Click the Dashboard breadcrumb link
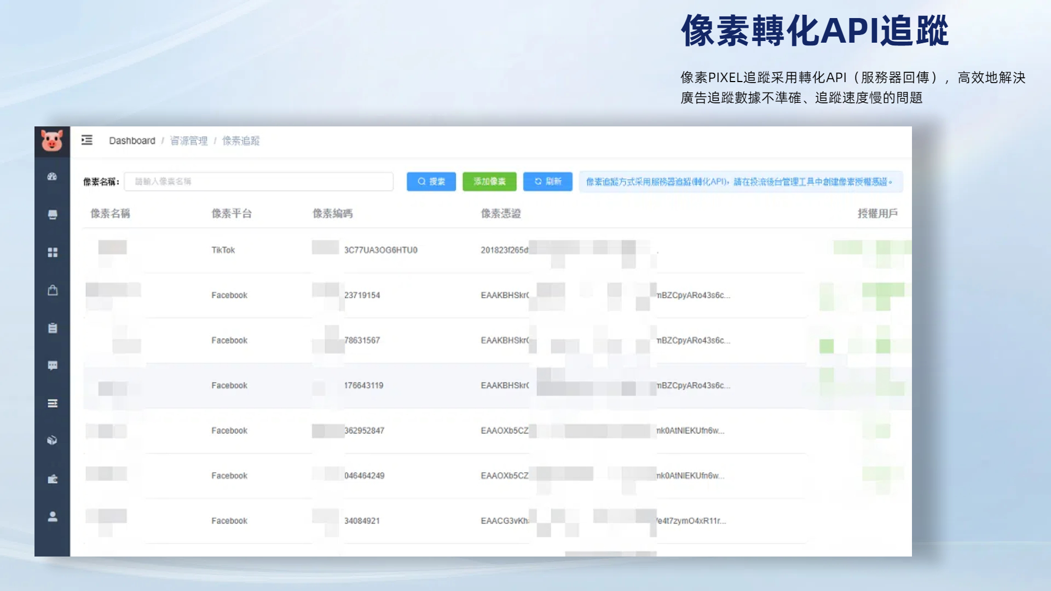1051x591 pixels. (132, 141)
